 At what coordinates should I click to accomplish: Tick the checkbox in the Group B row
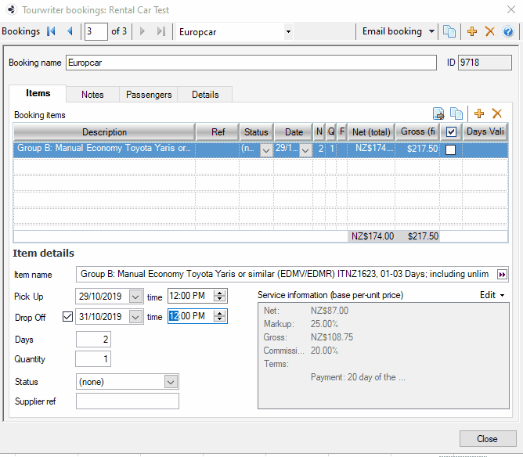(450, 149)
